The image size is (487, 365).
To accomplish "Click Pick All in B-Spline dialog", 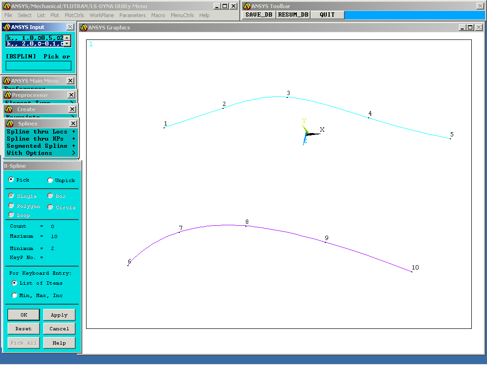I will tap(24, 343).
